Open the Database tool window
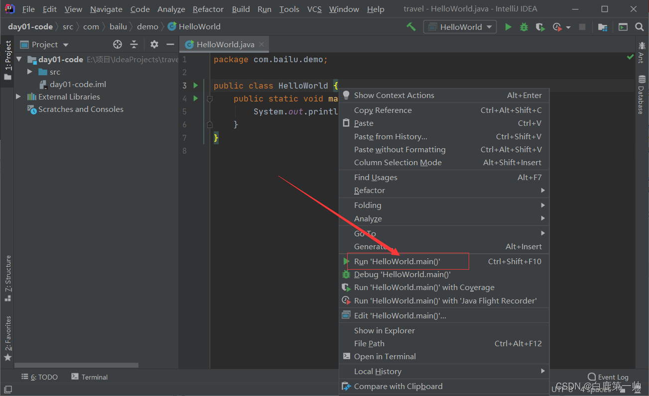Image resolution: width=649 pixels, height=396 pixels. [642, 95]
